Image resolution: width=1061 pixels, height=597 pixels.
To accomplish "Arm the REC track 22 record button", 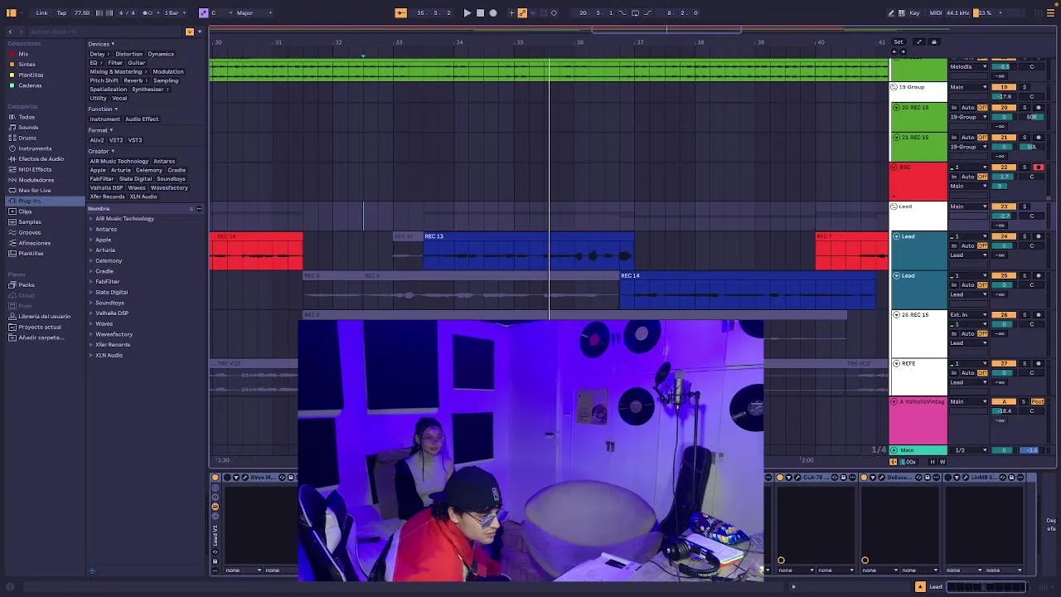I will (1038, 167).
